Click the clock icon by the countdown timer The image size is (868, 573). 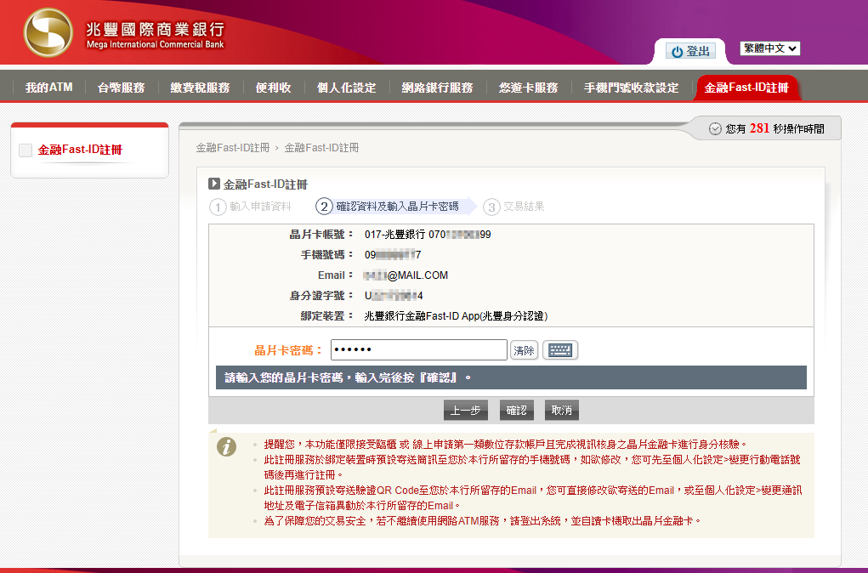pos(715,129)
